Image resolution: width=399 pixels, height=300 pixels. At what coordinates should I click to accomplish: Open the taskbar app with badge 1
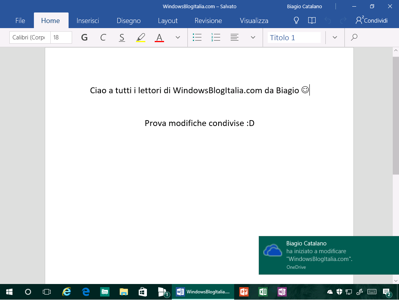(x=163, y=292)
